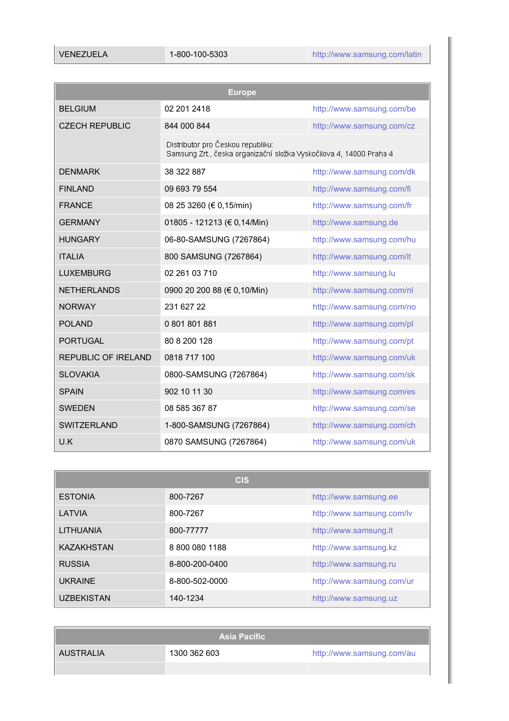Screen dimensions: 509x721
Task: Follow the Sweden samsung.com/se link
Action: click(x=364, y=408)
